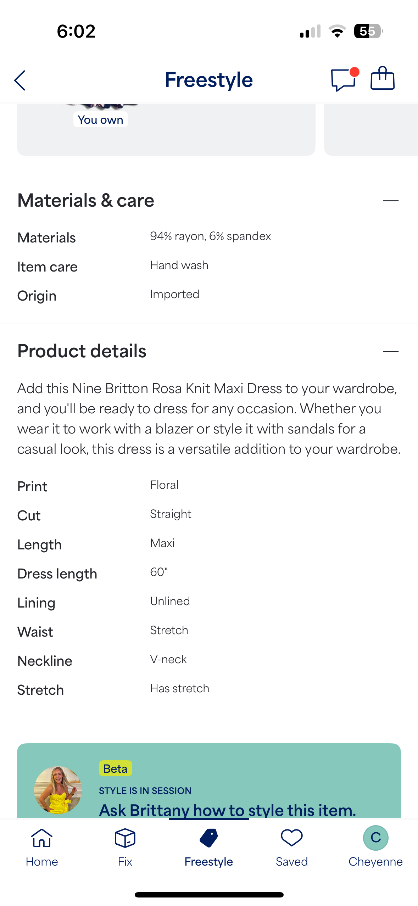Tap the back arrow at top left
This screenshot has width=418, height=906.
coord(20,80)
